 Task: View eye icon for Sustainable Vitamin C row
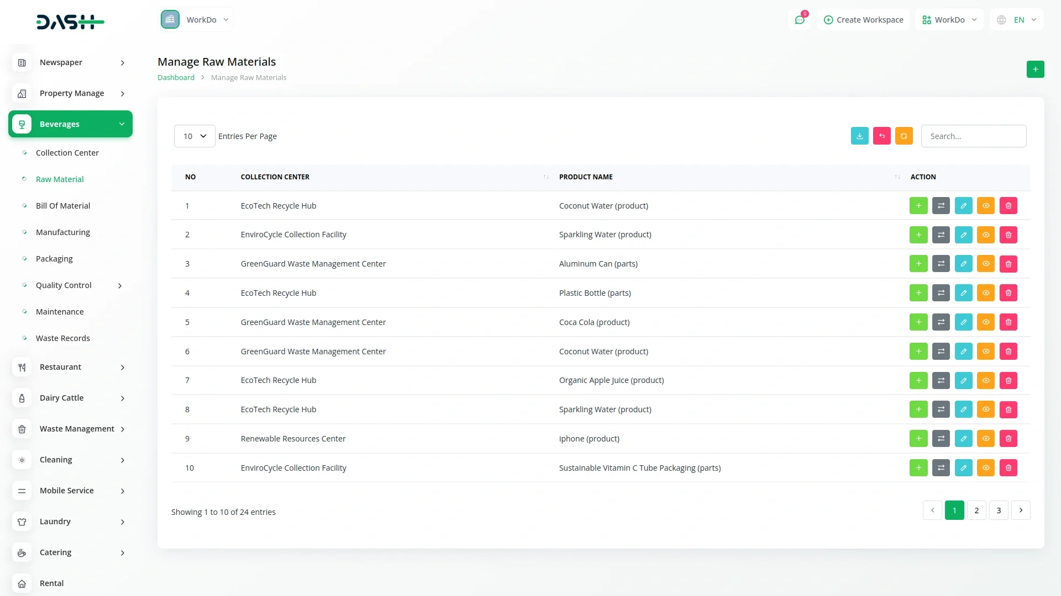(x=985, y=468)
